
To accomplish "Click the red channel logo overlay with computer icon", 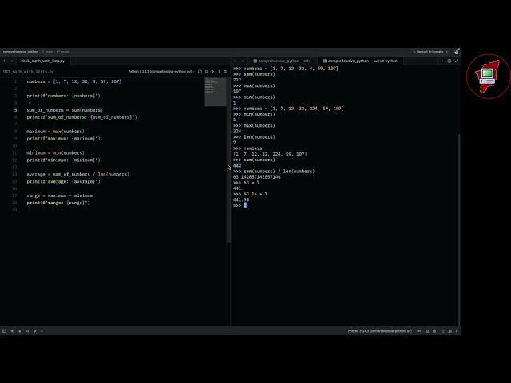I will point(488,77).
